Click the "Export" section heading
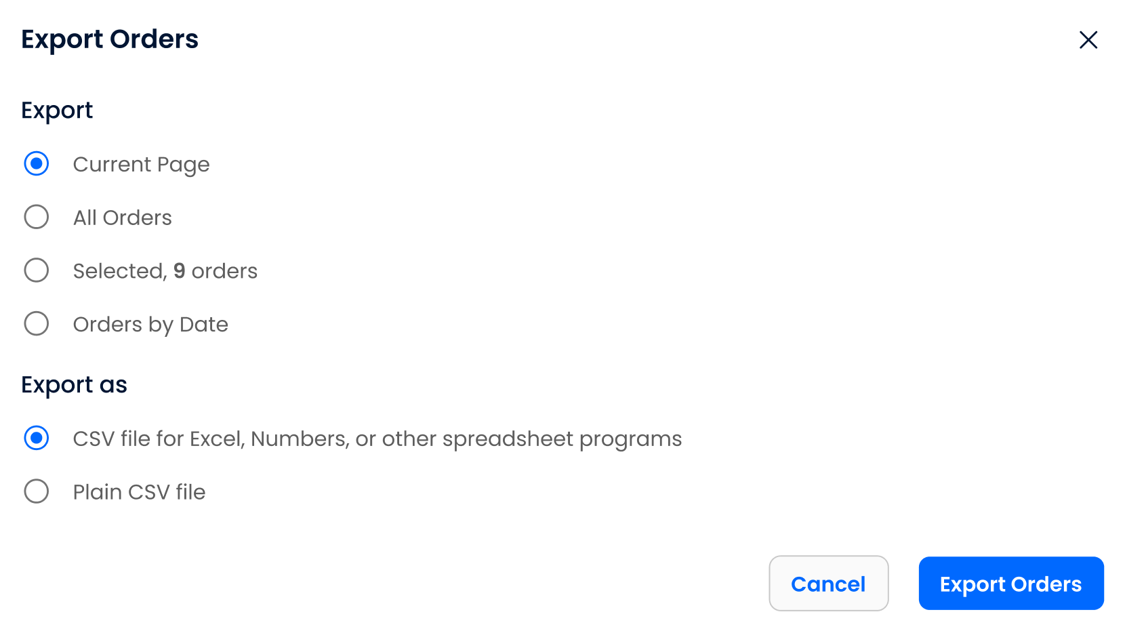 (x=57, y=110)
